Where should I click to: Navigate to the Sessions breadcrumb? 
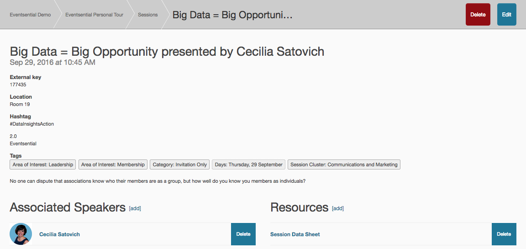(148, 15)
